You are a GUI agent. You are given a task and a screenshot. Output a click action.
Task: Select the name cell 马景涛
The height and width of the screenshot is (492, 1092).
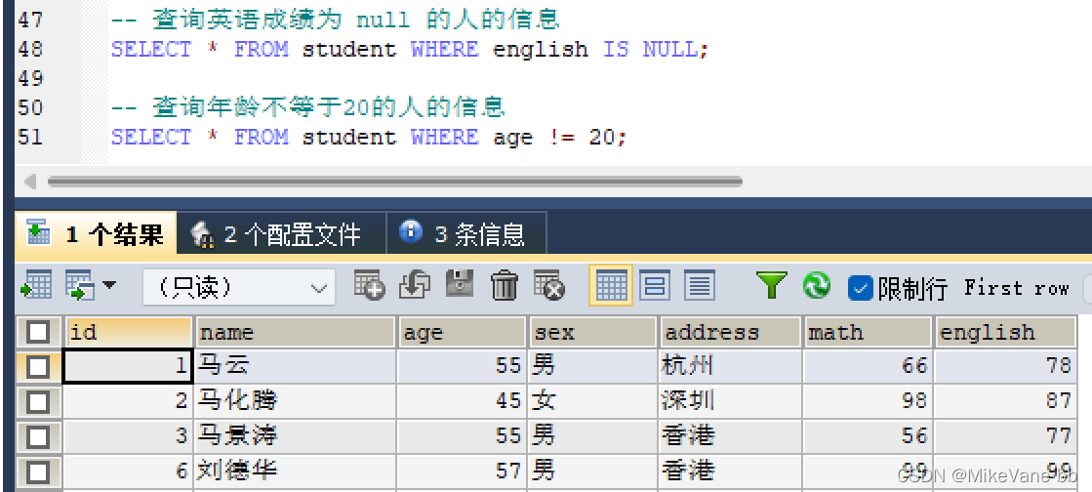296,436
